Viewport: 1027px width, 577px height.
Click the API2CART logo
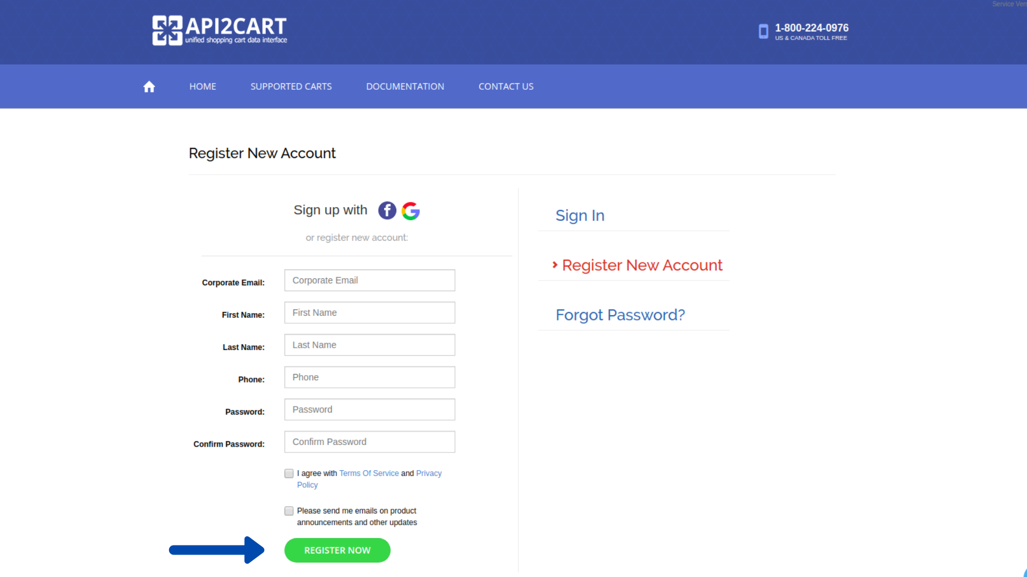[219, 30]
